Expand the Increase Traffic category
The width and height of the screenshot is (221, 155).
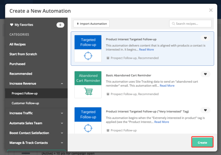pos(62,113)
